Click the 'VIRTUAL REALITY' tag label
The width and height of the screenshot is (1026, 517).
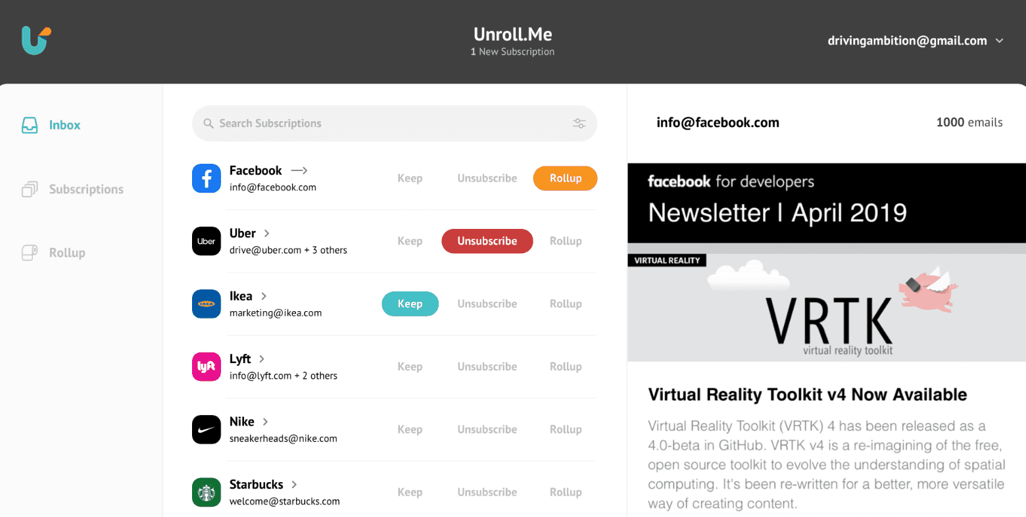coord(667,260)
